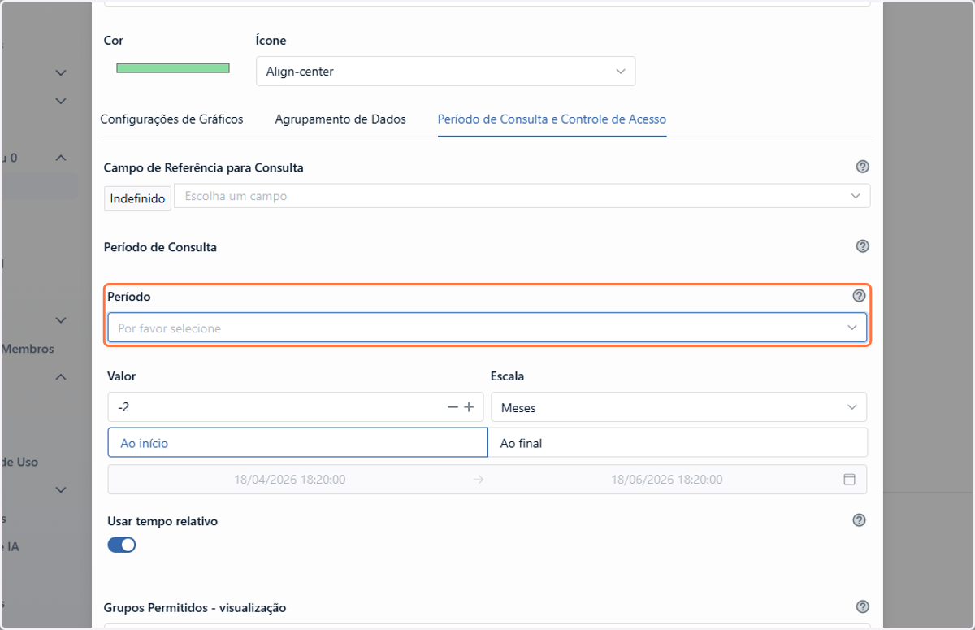The height and width of the screenshot is (630, 975).
Task: Switch to Configurações de Gráficos tab
Action: 171,119
